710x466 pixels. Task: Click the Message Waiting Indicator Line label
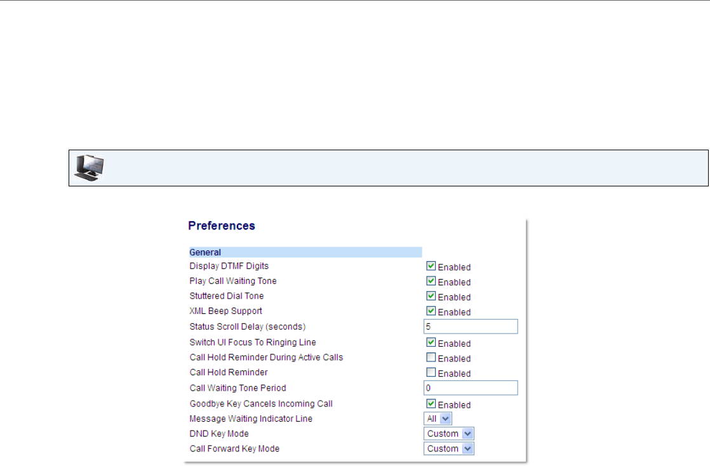coord(251,418)
